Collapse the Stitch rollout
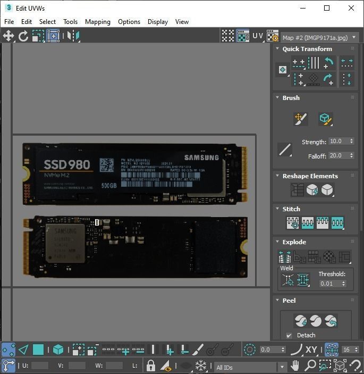The width and height of the screenshot is (364, 374). (277, 209)
